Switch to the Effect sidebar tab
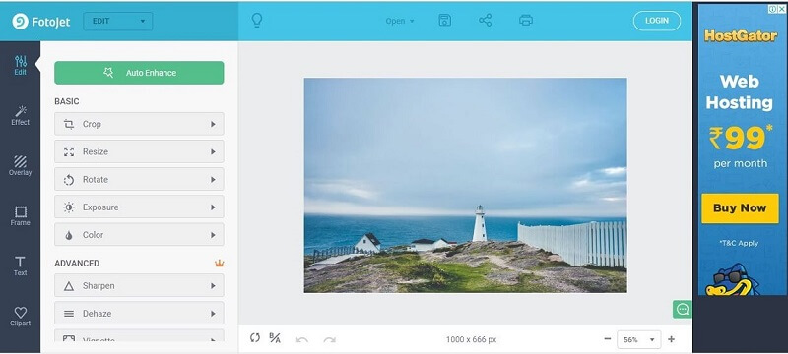788x354 pixels. [x=20, y=116]
